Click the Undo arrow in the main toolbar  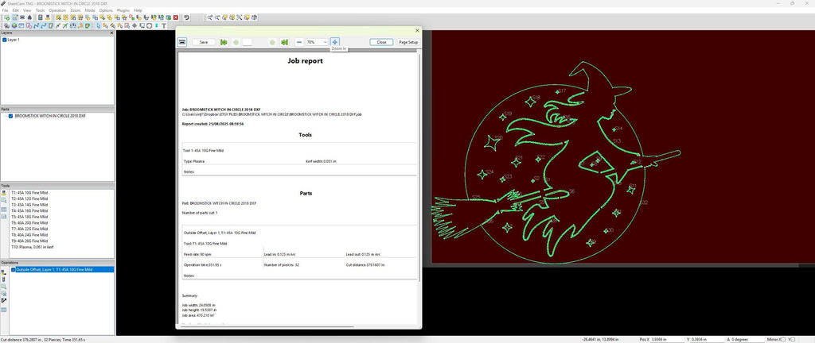click(x=186, y=17)
